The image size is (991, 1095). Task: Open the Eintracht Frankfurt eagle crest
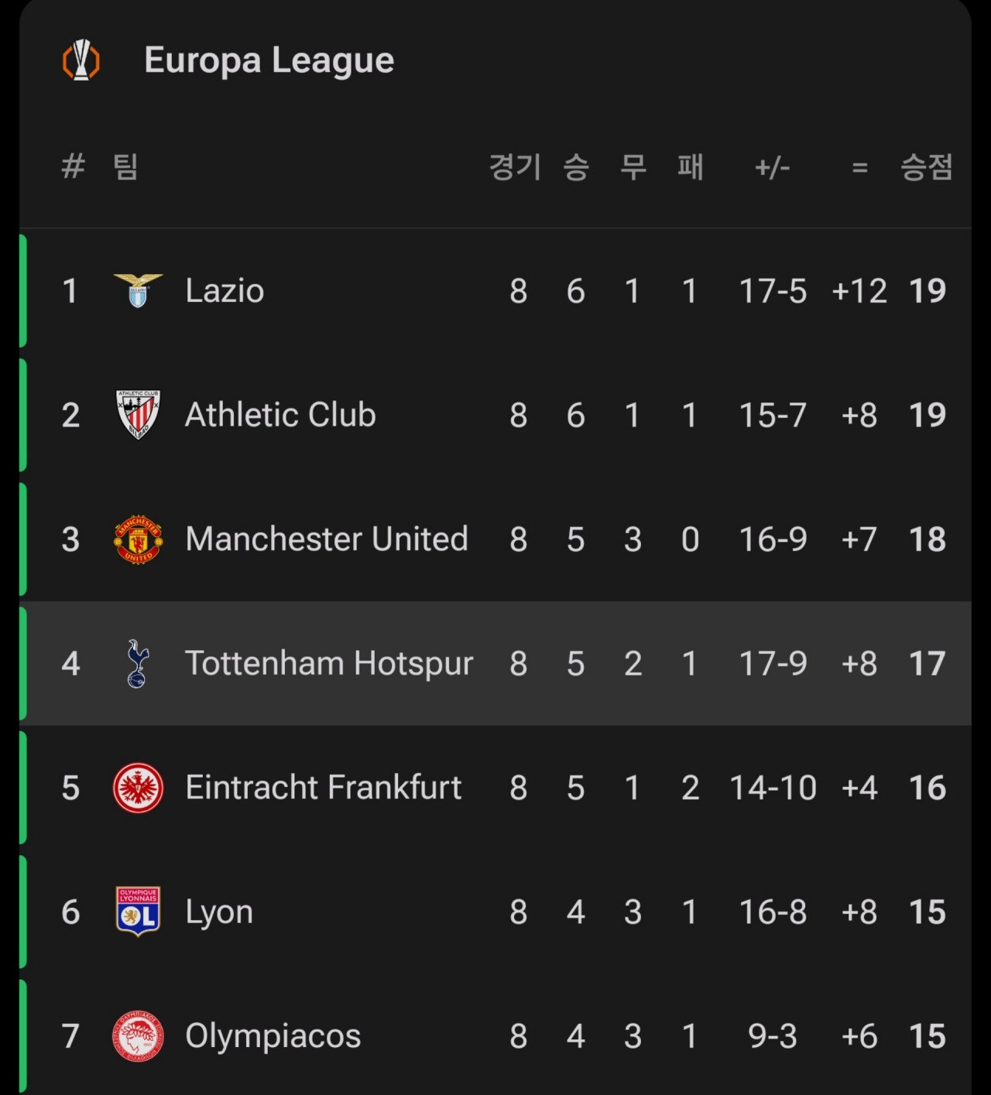pos(138,788)
